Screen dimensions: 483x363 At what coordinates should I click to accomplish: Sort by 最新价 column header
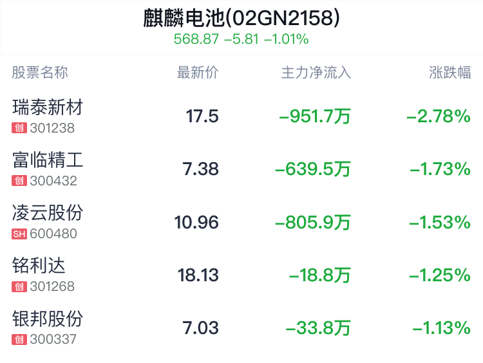pos(198,73)
